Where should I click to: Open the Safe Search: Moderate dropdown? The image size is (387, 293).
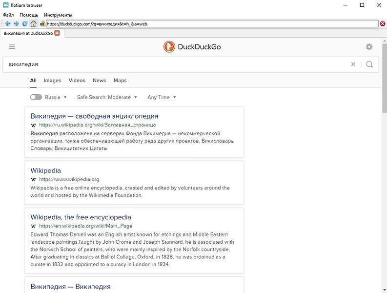coord(107,97)
